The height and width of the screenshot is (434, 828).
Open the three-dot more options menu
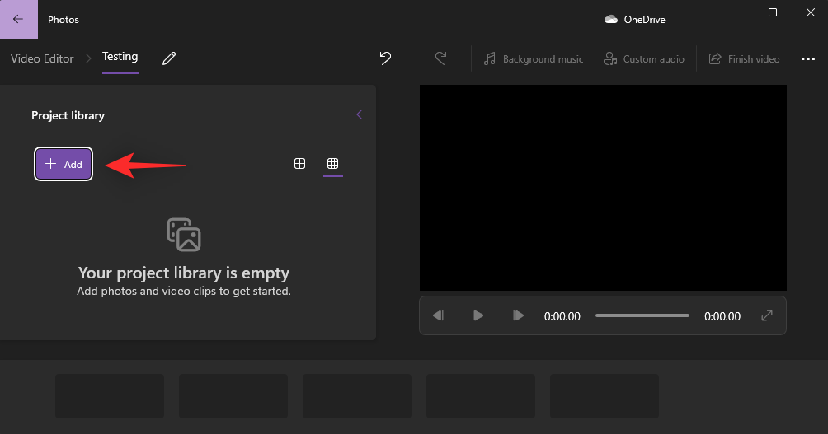coord(808,59)
